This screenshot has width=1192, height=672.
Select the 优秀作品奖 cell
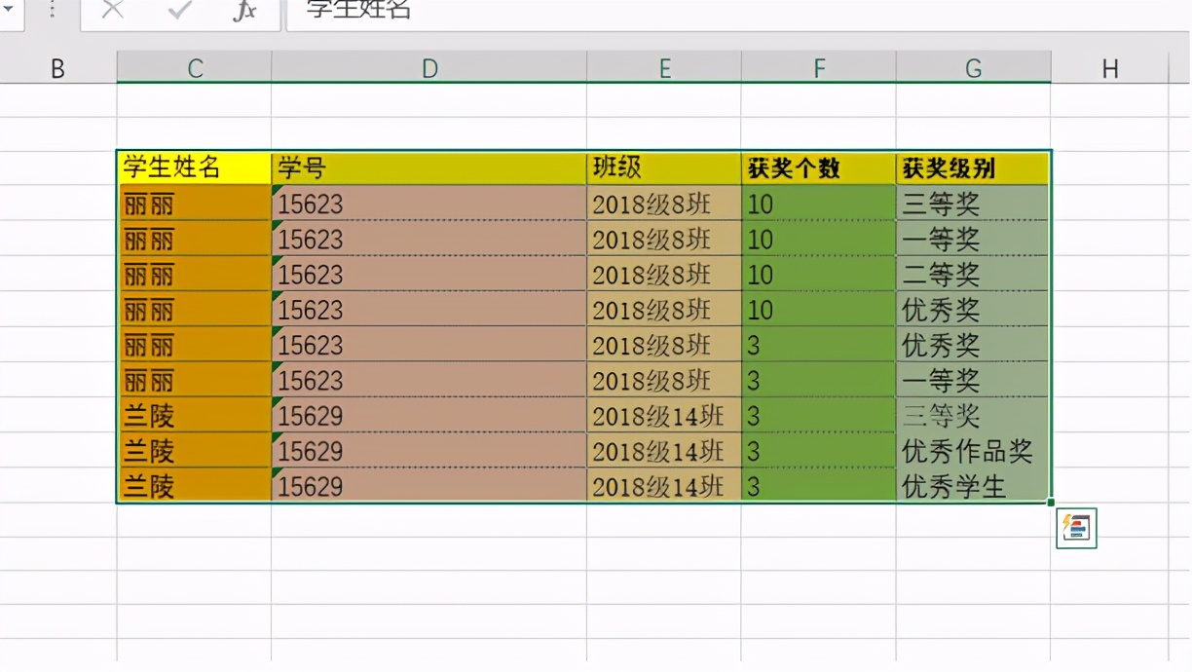974,450
